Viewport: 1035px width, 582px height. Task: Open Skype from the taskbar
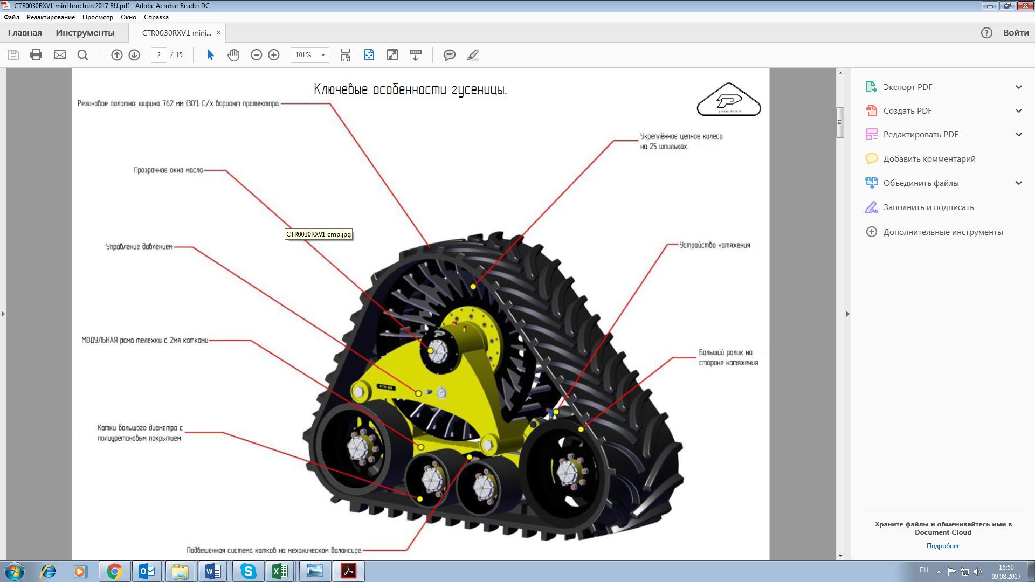tap(248, 571)
